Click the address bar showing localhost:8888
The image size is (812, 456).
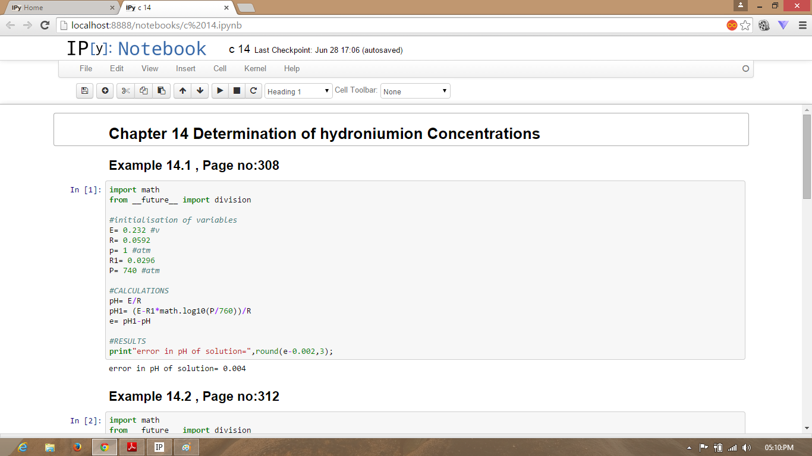[x=392, y=25]
